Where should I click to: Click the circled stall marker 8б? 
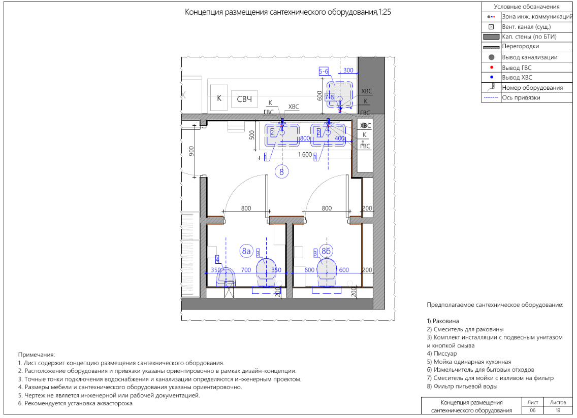pyautogui.click(x=326, y=251)
